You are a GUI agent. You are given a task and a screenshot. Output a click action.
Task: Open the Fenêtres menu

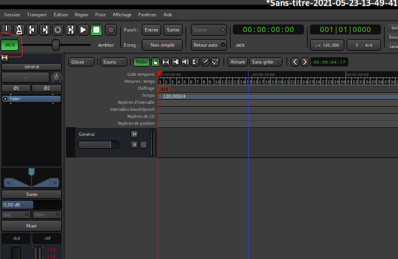(148, 13)
